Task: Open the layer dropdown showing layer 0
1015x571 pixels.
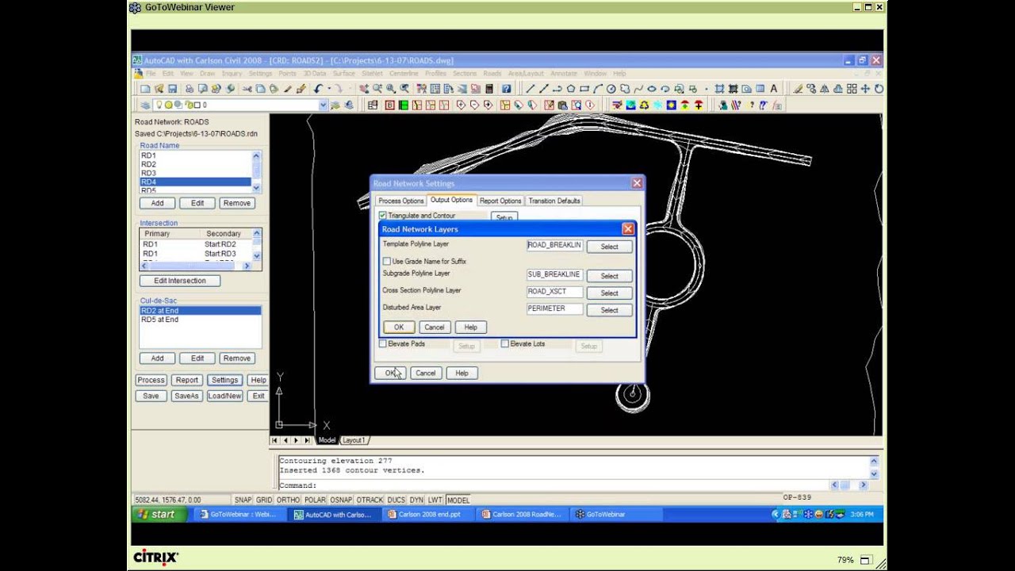Action: pos(323,105)
